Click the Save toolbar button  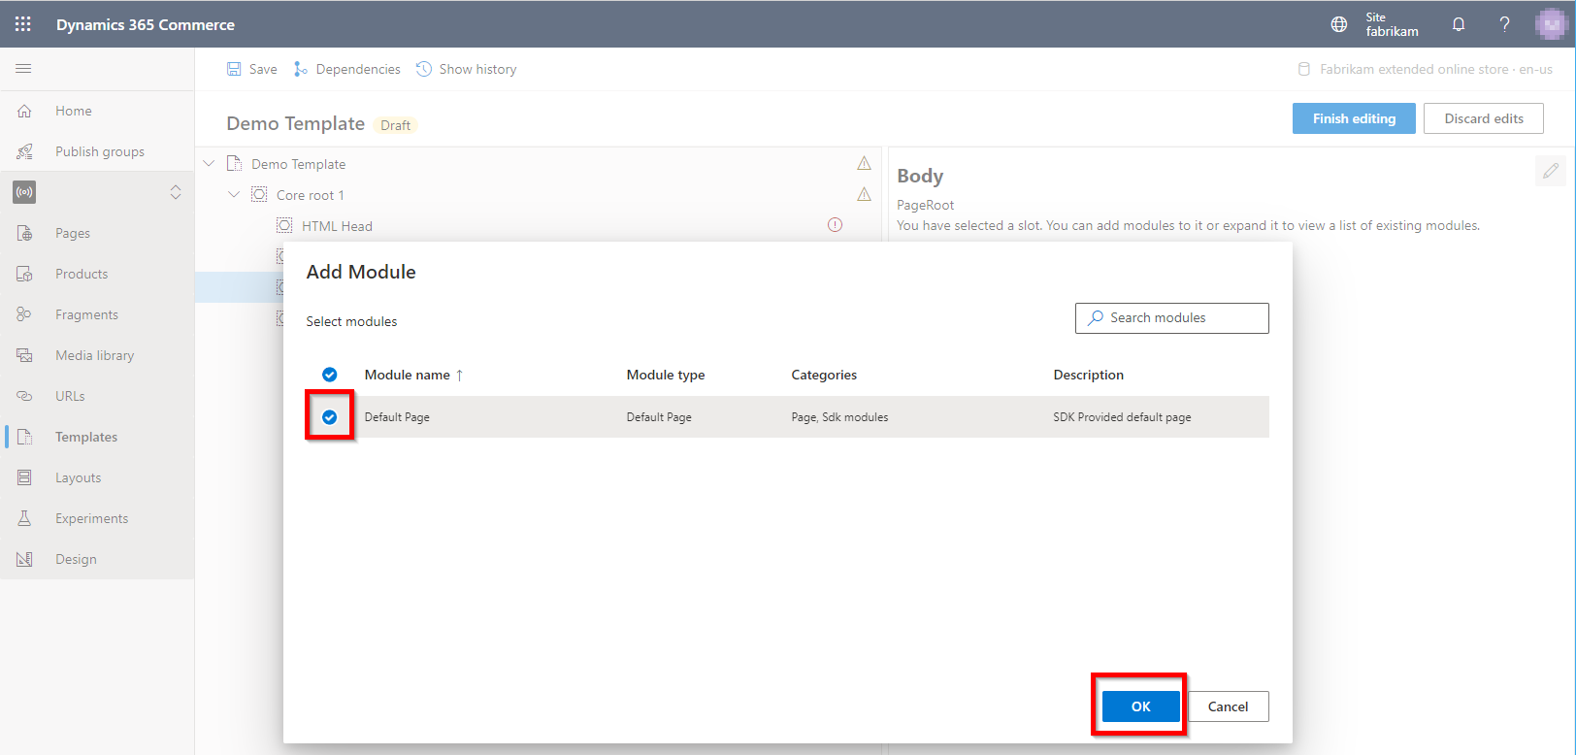click(252, 69)
